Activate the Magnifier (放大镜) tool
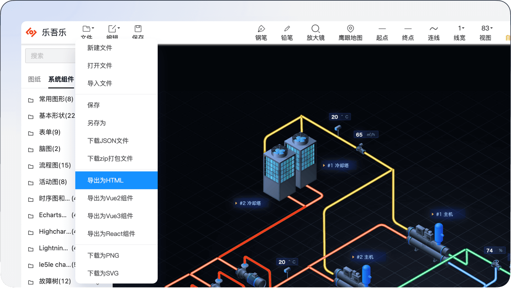This screenshot has width=511, height=288. point(315,32)
